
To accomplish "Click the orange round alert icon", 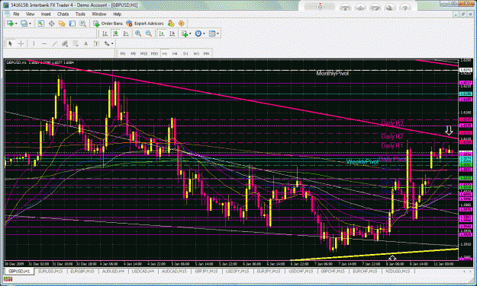I will tap(182, 24).
